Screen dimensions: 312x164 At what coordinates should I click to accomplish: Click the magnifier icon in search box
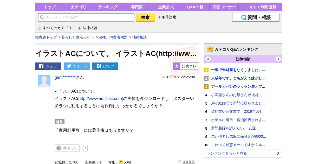click(42, 17)
